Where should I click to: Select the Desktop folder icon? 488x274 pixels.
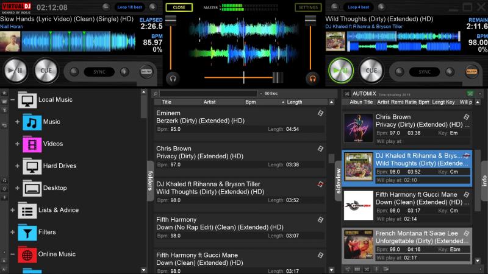[x=32, y=188]
